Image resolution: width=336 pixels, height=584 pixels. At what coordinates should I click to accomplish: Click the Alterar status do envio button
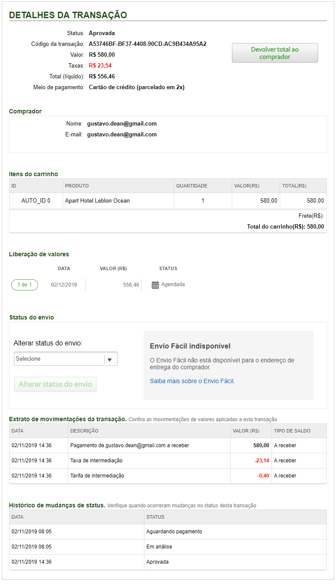click(x=55, y=384)
